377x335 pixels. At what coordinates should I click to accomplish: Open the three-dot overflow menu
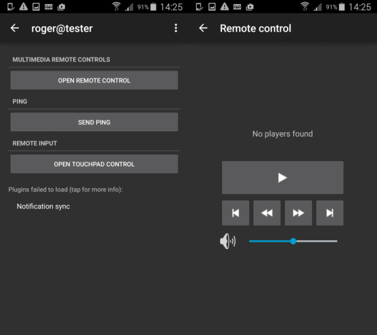coord(176,29)
